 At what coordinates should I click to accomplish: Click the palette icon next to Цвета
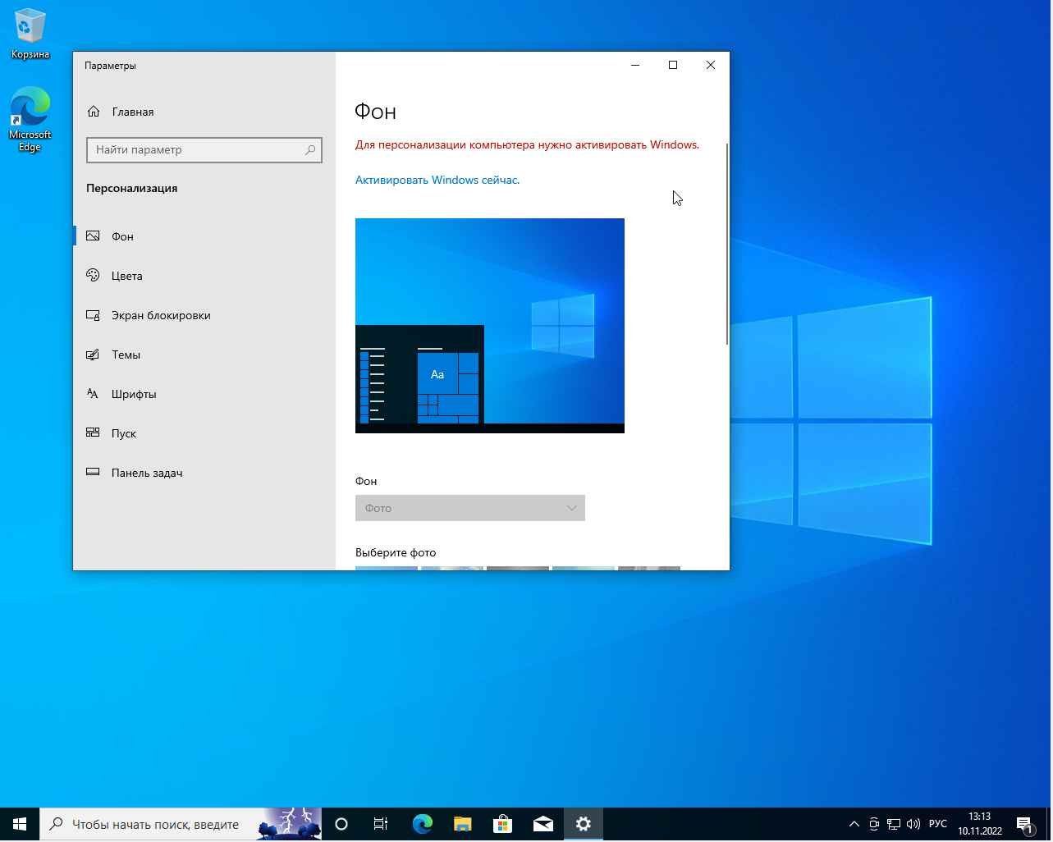coord(93,276)
